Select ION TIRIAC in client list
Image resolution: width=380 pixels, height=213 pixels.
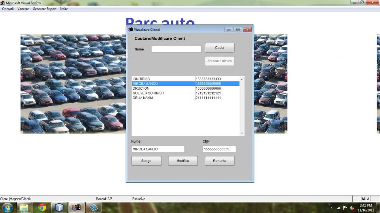[163, 79]
